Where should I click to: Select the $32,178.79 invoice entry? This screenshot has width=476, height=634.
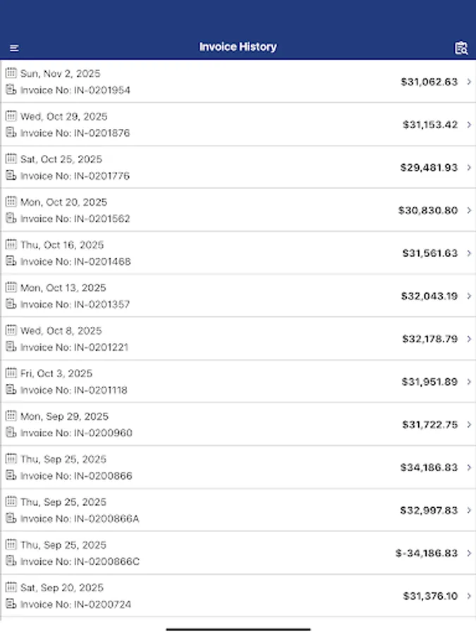pos(238,338)
